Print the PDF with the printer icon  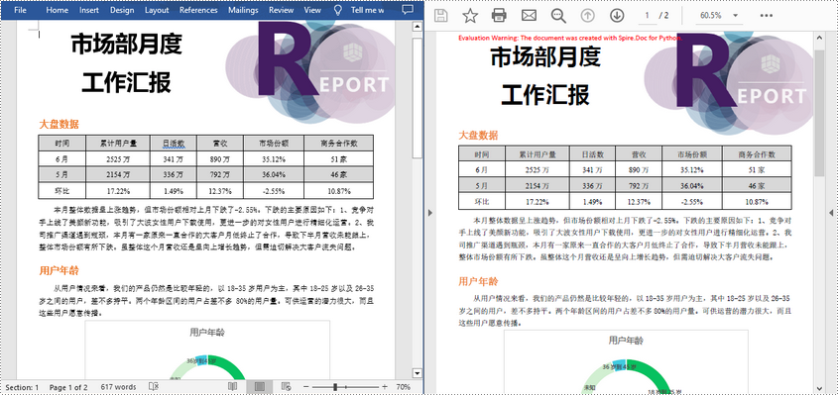[499, 16]
